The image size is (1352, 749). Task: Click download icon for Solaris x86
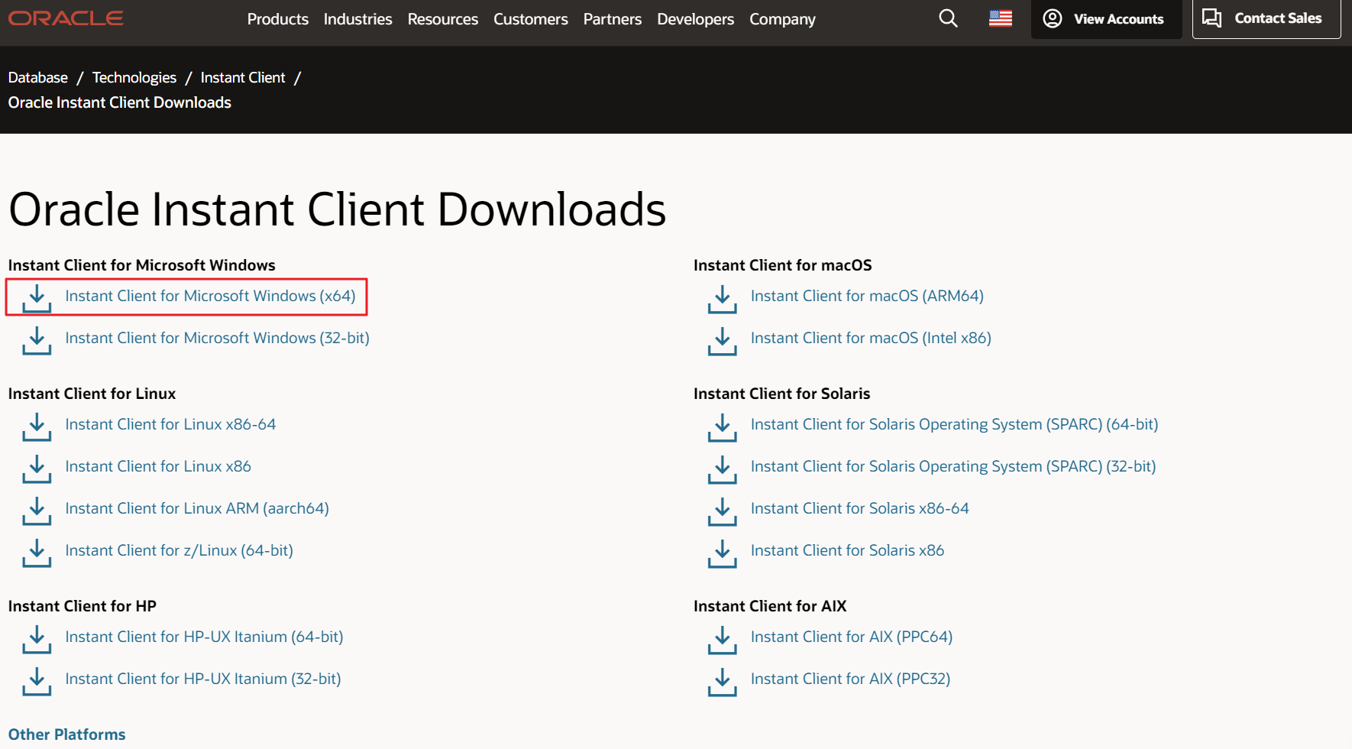click(723, 553)
